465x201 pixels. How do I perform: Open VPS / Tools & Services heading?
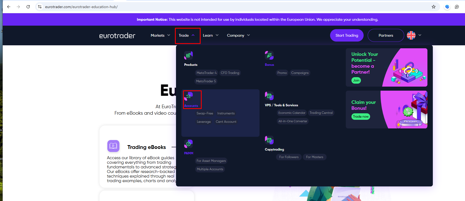coord(281,105)
